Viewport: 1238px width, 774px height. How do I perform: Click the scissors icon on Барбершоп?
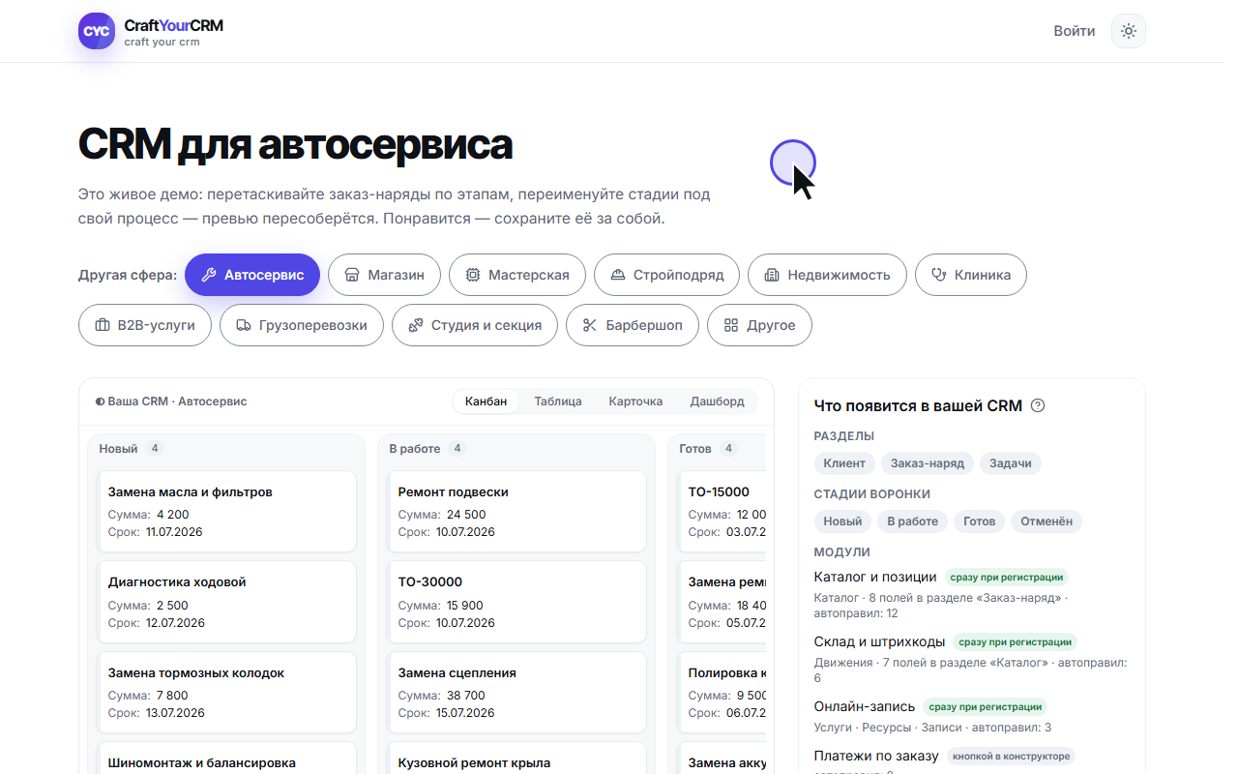(x=590, y=325)
